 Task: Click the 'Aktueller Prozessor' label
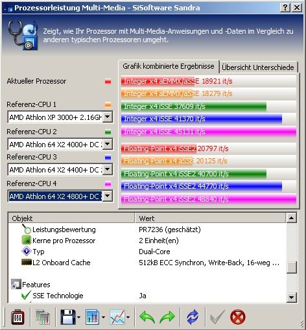pyautogui.click(x=36, y=81)
